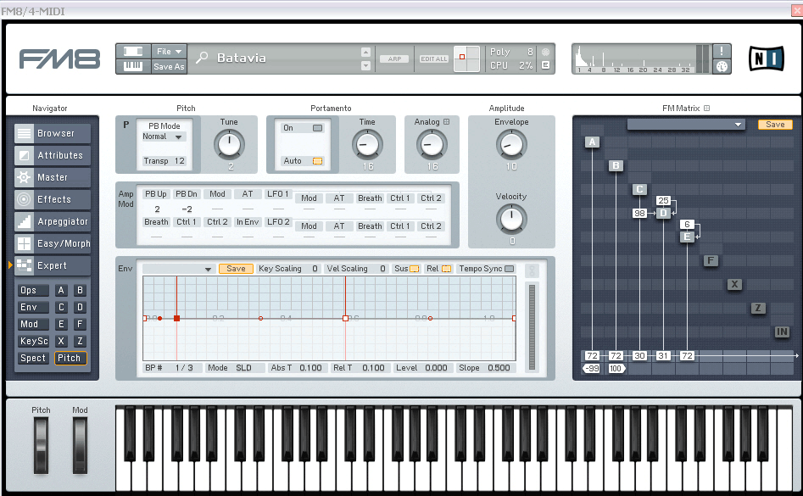Toggle Portamento Auto switch
Image resolution: width=803 pixels, height=496 pixels.
point(317,161)
